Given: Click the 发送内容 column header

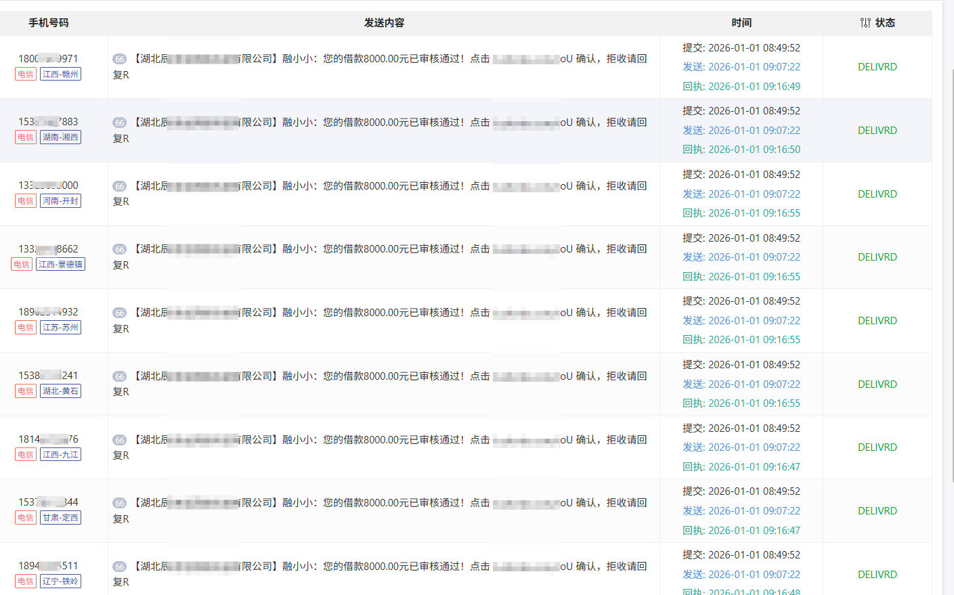Looking at the screenshot, I should 384,23.
